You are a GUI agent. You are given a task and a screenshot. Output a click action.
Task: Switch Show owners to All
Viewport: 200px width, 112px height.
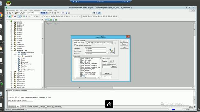[111, 61]
